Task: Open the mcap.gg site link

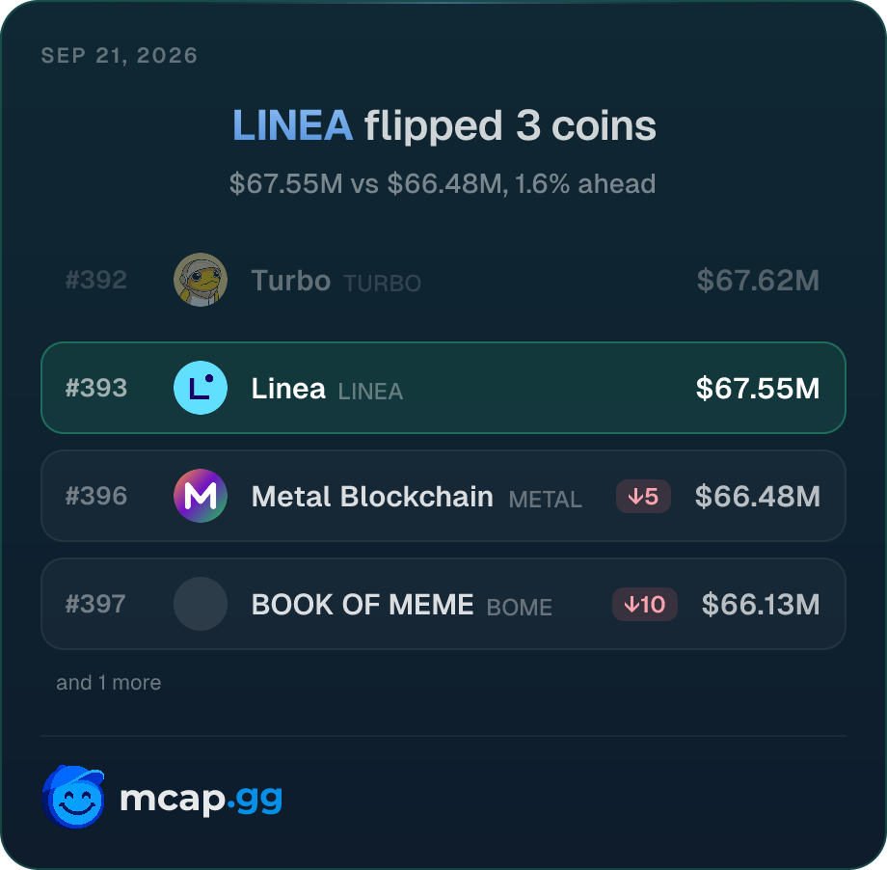Action: [x=201, y=799]
